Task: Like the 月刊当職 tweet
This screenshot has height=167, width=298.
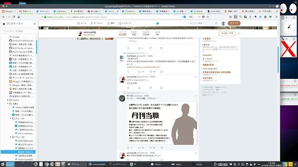Action: coord(150,148)
